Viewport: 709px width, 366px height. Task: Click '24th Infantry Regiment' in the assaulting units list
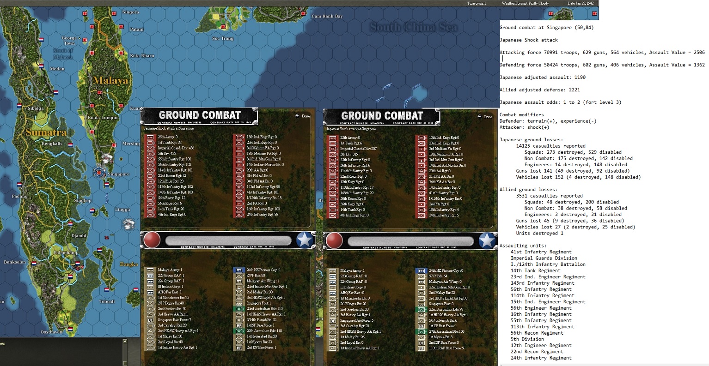pyautogui.click(x=541, y=358)
